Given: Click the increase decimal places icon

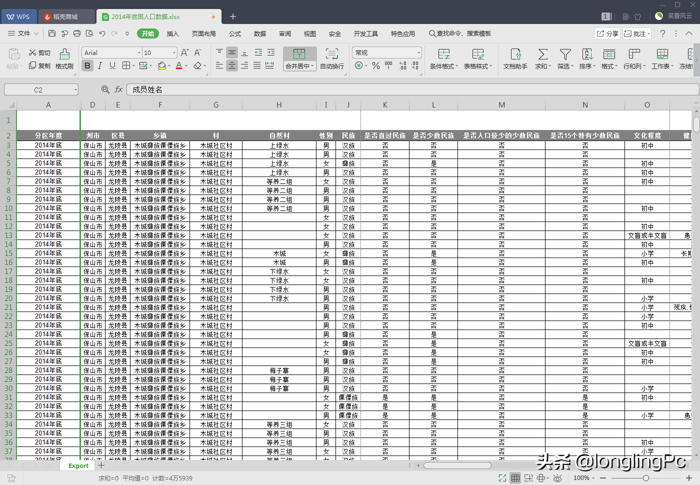Looking at the screenshot, I should (402, 65).
